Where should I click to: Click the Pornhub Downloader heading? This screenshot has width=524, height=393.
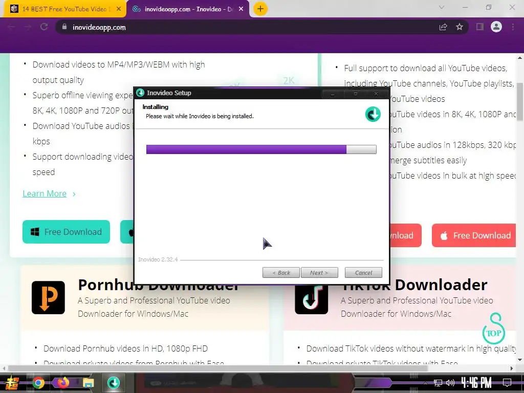[x=159, y=285]
